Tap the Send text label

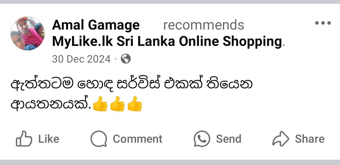tap(229, 139)
